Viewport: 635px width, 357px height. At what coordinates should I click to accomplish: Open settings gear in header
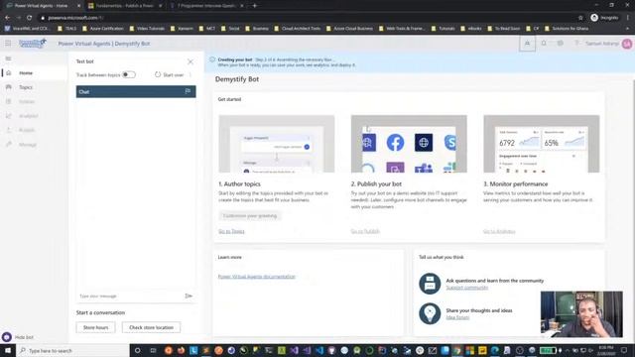pos(560,44)
